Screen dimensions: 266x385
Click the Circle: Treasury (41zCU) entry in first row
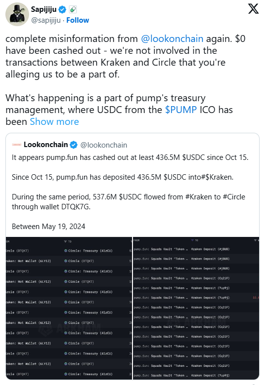pyautogui.click(x=89, y=251)
